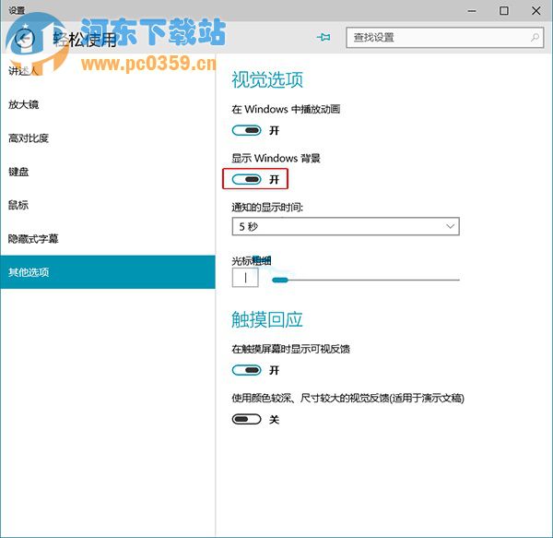Open the 通知的显示时间 dropdown showing 5 秒
Viewport: 553px width, 538px height.
pos(346,226)
